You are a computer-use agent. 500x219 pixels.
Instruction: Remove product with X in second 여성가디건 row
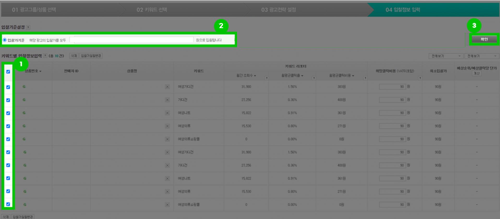pos(167,152)
